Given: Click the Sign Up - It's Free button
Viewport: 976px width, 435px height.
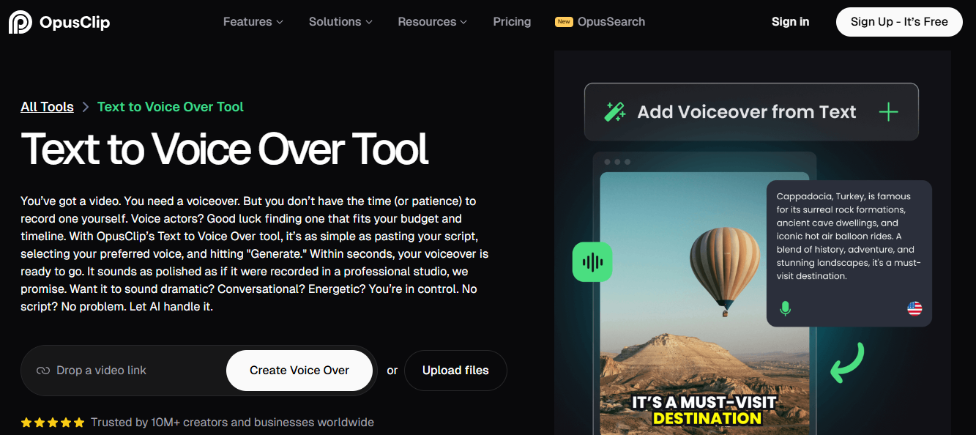Looking at the screenshot, I should (899, 22).
